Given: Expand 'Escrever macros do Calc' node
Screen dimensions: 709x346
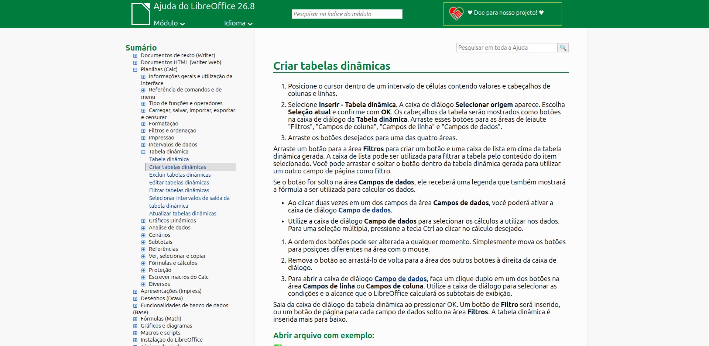Looking at the screenshot, I should [143, 277].
